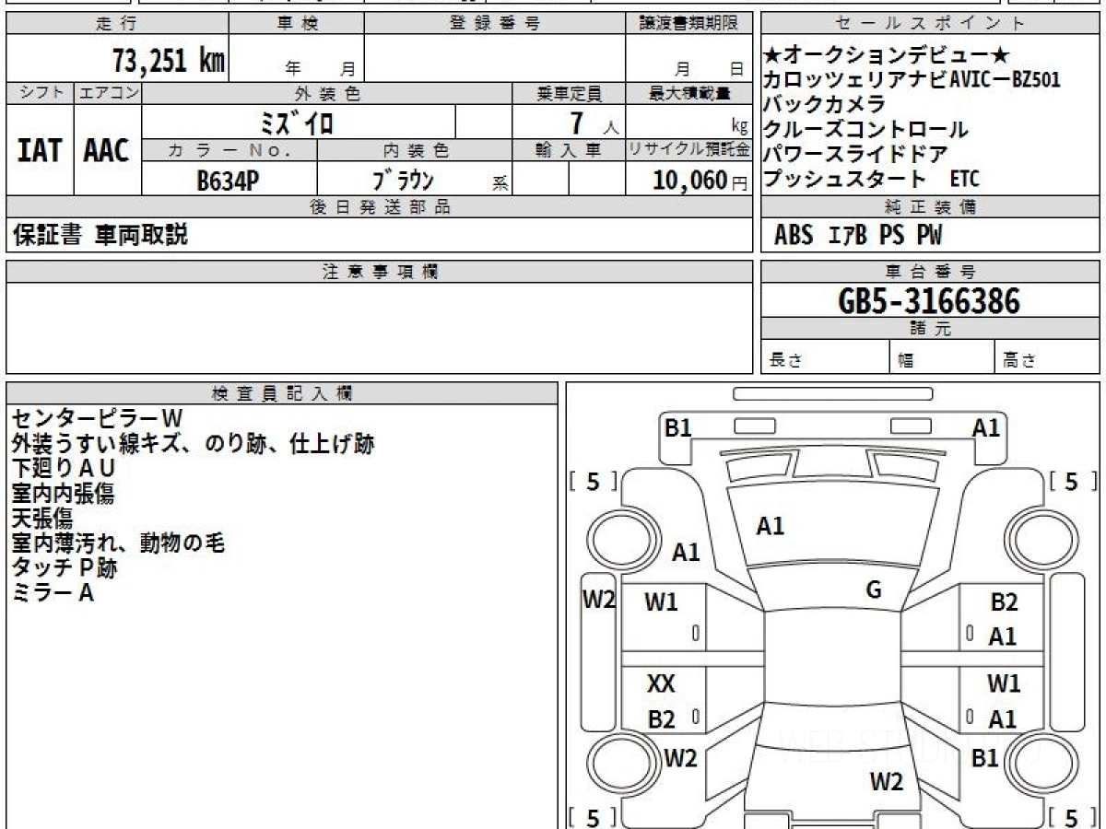Click the プッシュスタート ETC line
The height and width of the screenshot is (829, 1106).
click(871, 180)
